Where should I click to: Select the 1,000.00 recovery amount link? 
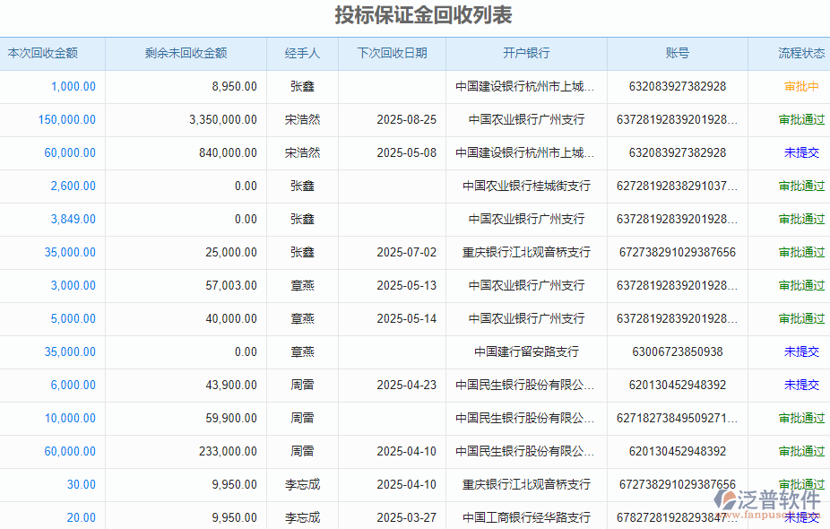point(75,86)
